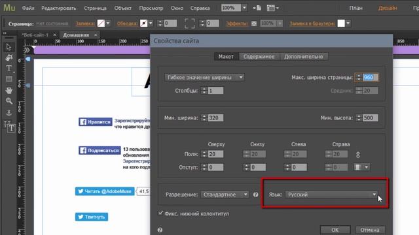Click the Отмена button
Viewport: 419px width, 235px height.
[370, 230]
